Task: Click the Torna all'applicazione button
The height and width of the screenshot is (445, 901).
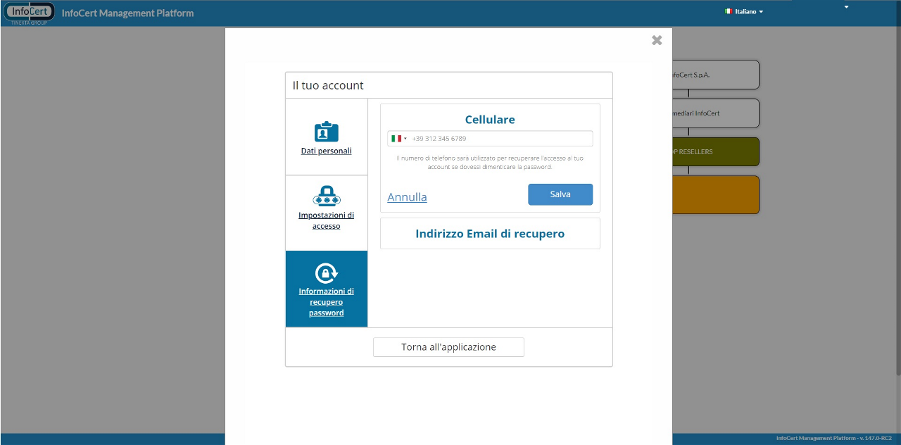Action: tap(448, 347)
